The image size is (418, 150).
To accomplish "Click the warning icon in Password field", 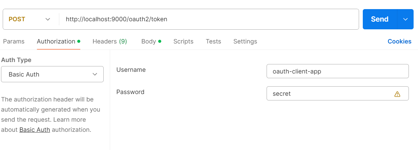I will click(x=397, y=94).
